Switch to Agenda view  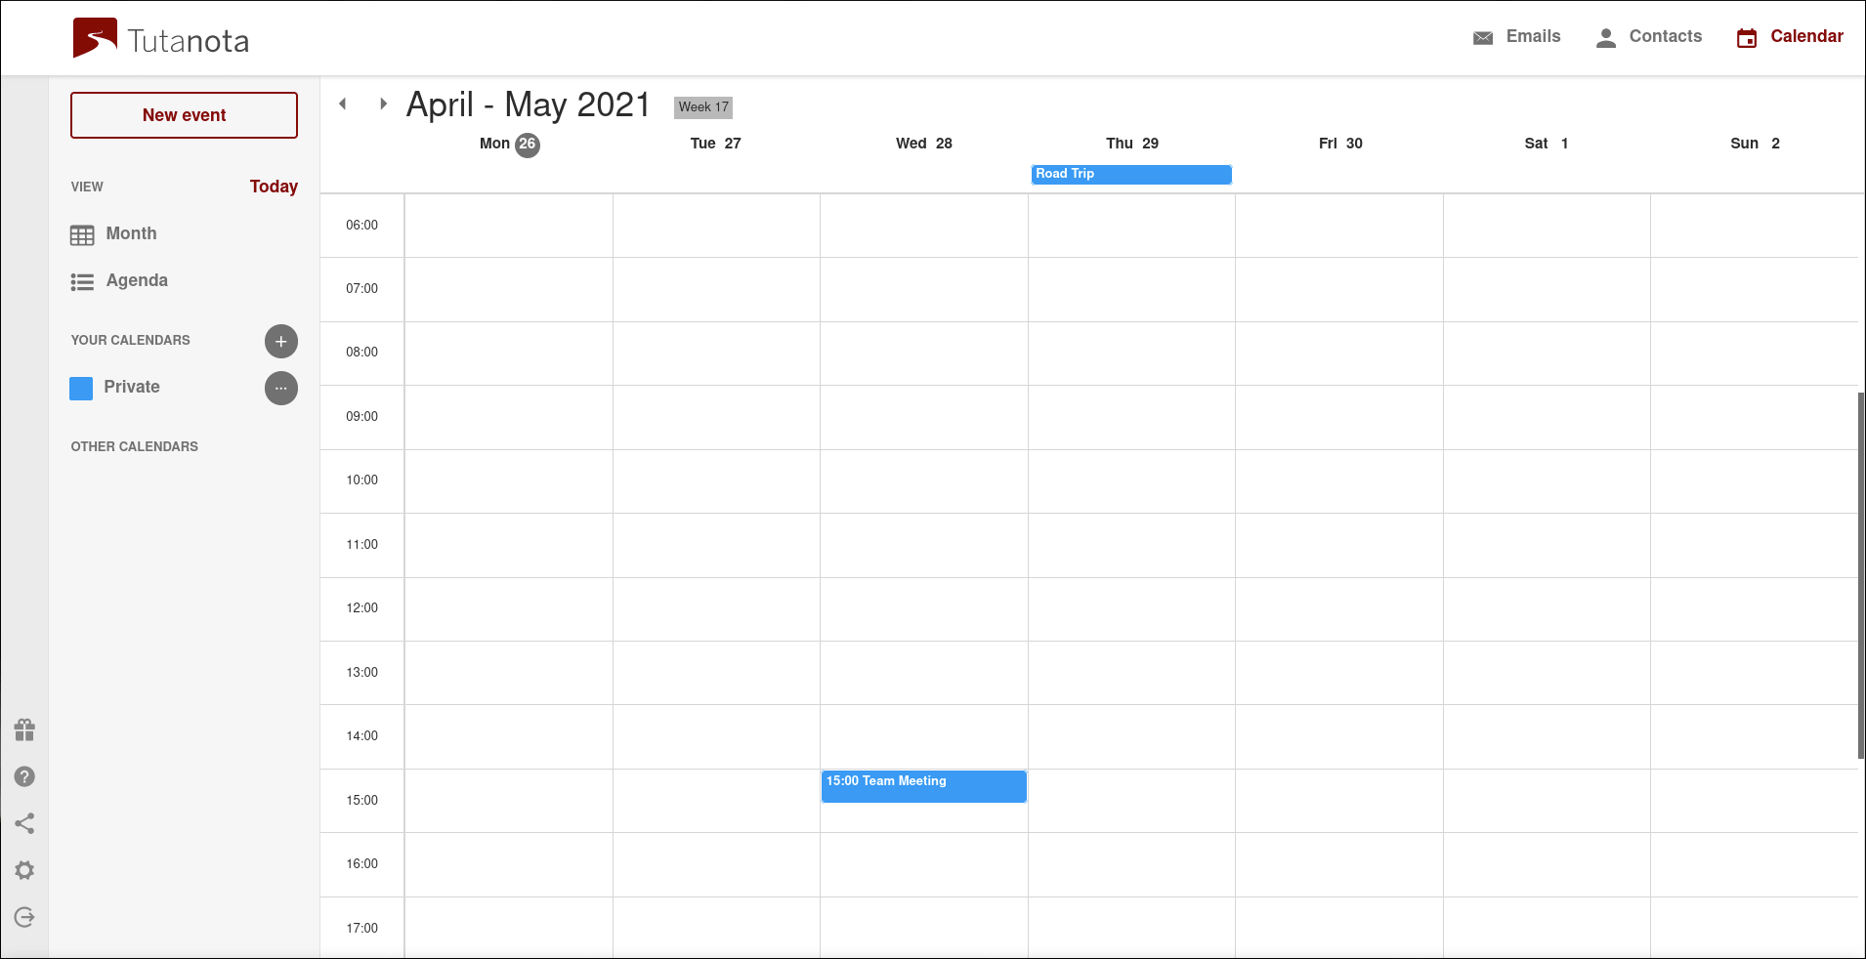tap(136, 280)
